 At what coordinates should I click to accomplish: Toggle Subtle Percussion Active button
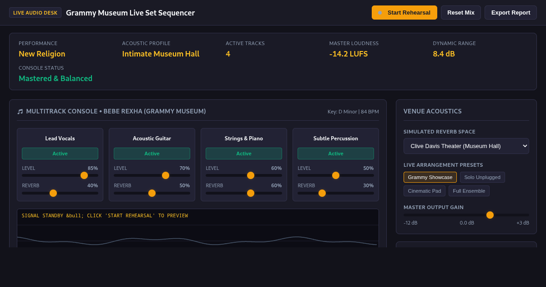tap(336, 154)
